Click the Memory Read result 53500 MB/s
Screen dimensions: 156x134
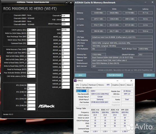[98, 13]
